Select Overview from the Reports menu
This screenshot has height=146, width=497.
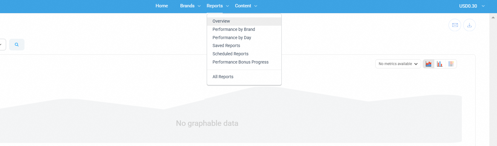pos(221,21)
